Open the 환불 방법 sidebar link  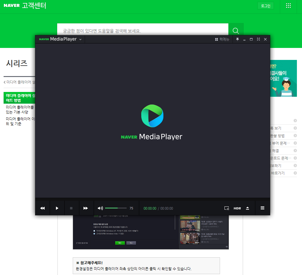pyautogui.click(x=277, y=136)
